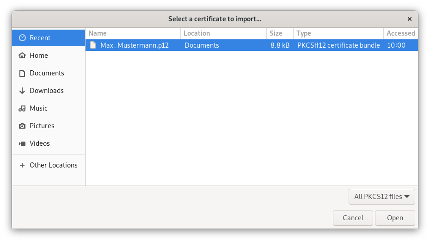Click empty area of the file list
The height and width of the screenshot is (242, 430).
252,120
